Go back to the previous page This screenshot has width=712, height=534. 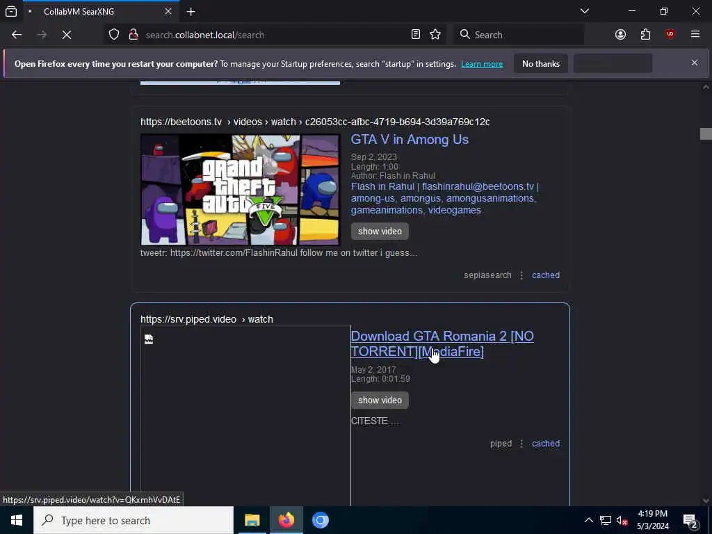(17, 35)
